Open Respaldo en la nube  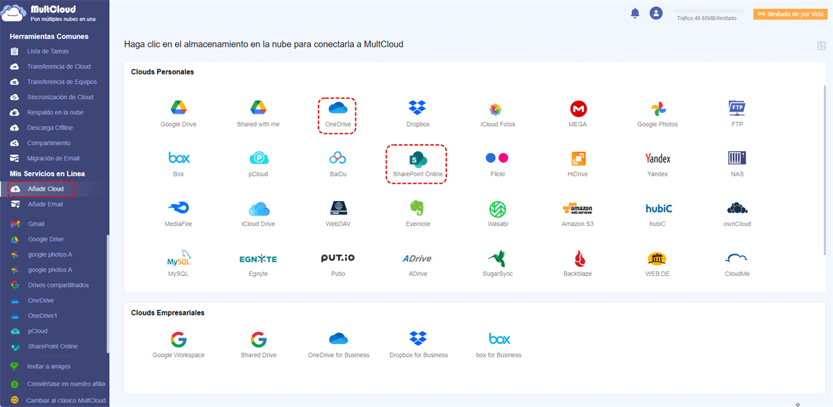coord(54,112)
